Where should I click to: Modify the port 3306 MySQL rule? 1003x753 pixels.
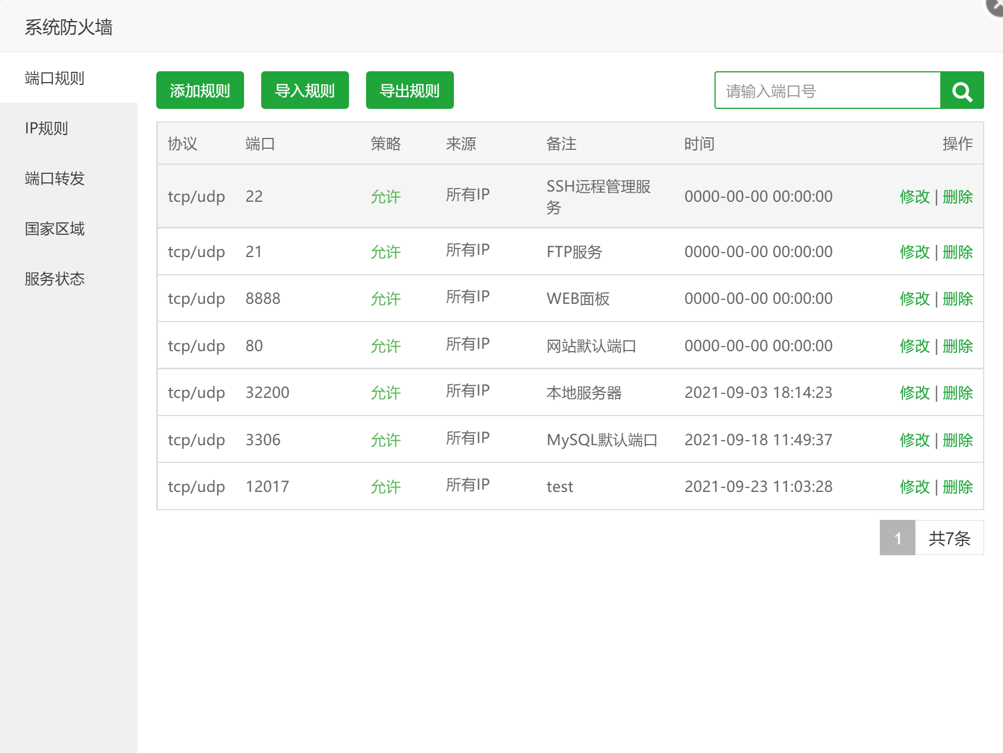914,440
